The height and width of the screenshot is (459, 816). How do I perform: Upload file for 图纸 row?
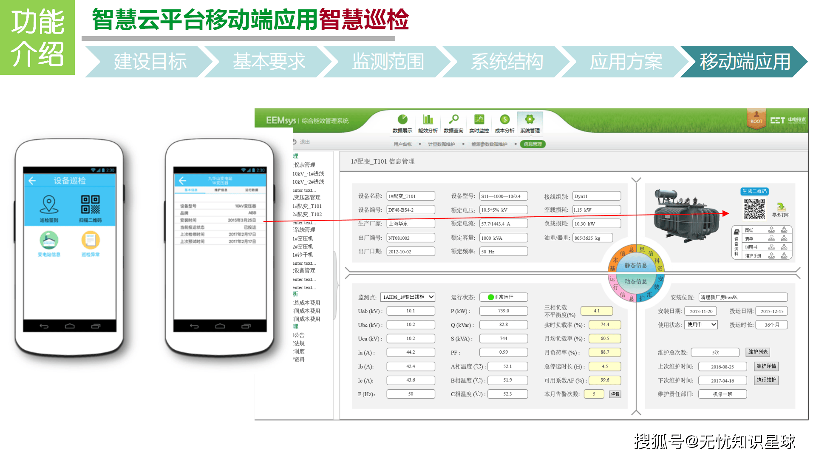[x=771, y=230]
